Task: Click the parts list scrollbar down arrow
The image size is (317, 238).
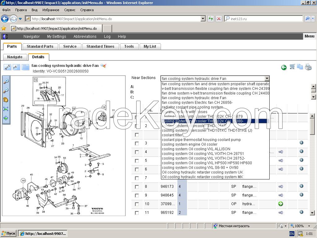Action: 312,213
